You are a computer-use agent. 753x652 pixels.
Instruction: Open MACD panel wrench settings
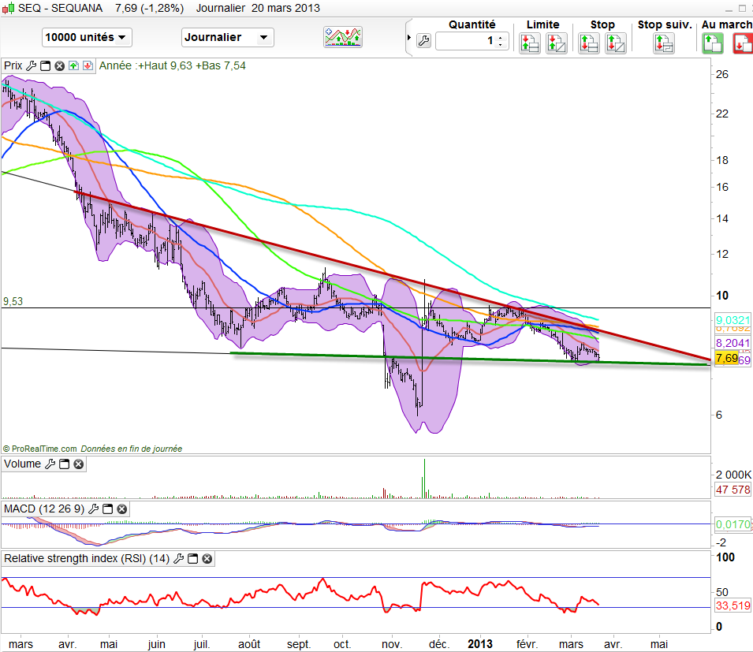coord(94,509)
